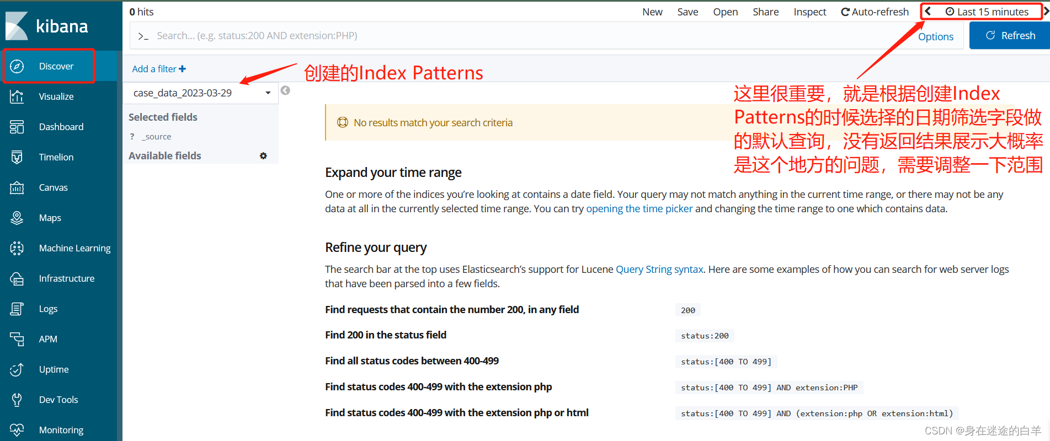The width and height of the screenshot is (1050, 441).
Task: Collapse the fields sidebar arrow
Action: (285, 90)
